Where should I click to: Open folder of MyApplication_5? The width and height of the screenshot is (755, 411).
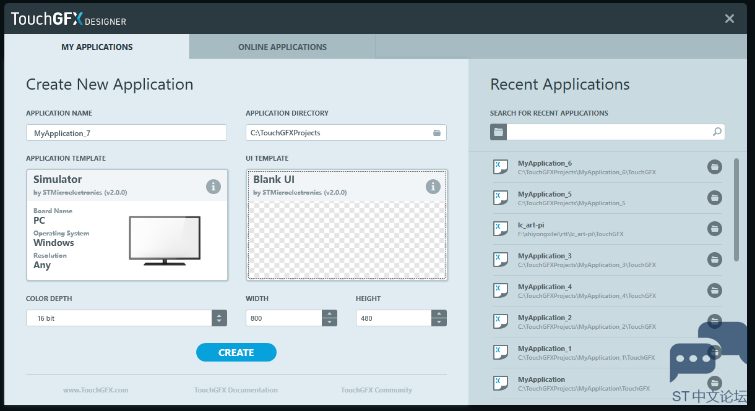pyautogui.click(x=715, y=198)
